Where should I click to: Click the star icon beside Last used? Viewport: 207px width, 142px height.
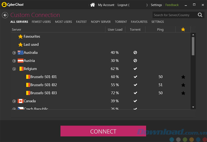point(20,45)
